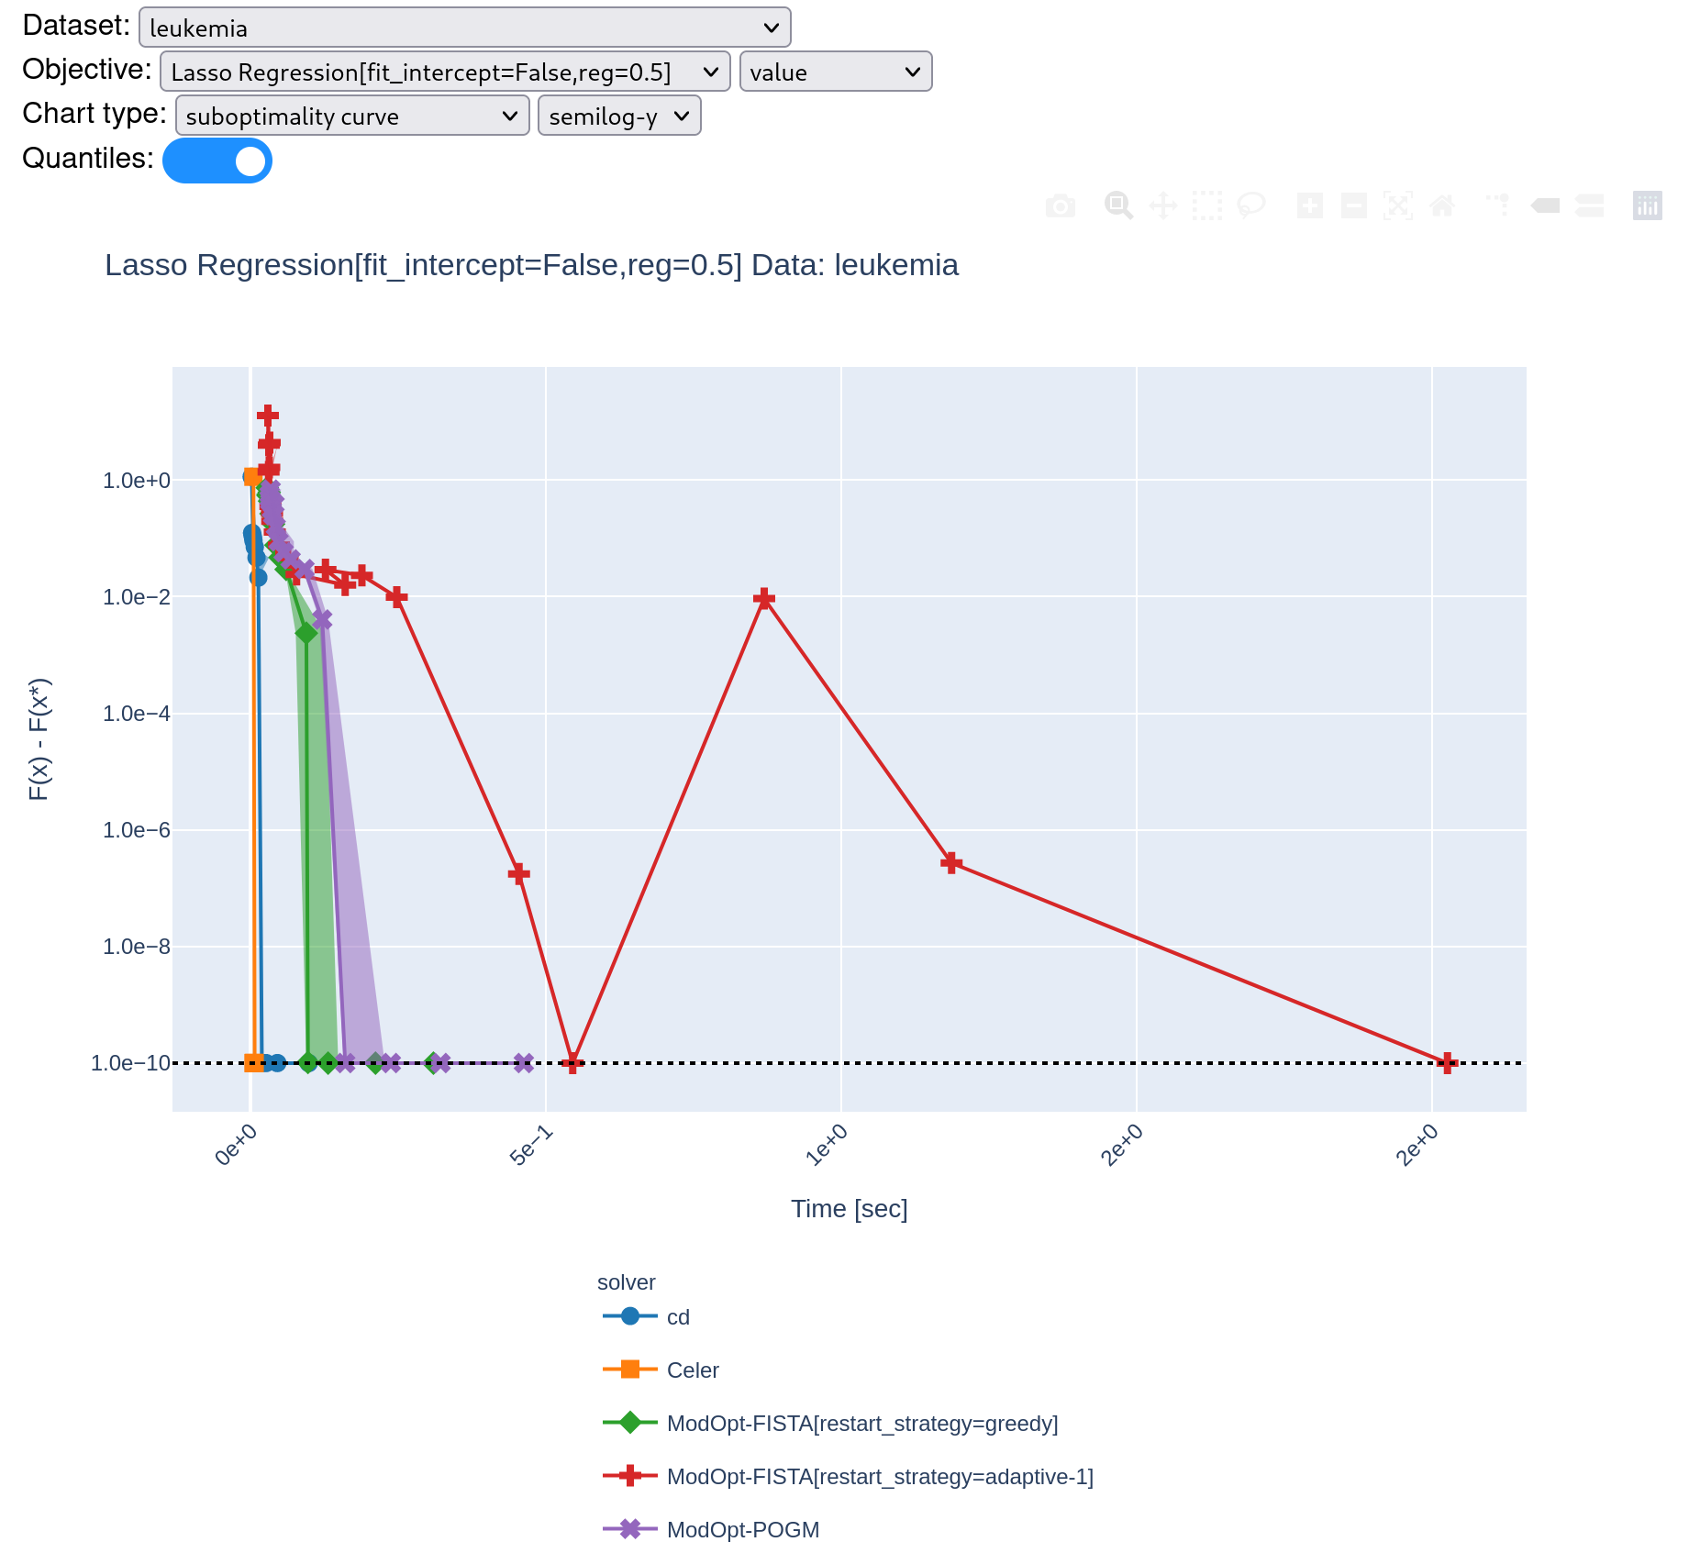Click the 'Time [sec]' x-axis label

tap(850, 1209)
